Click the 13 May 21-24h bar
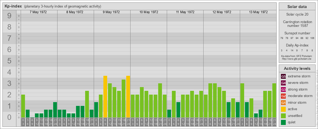 pyautogui.click(x=274, y=101)
